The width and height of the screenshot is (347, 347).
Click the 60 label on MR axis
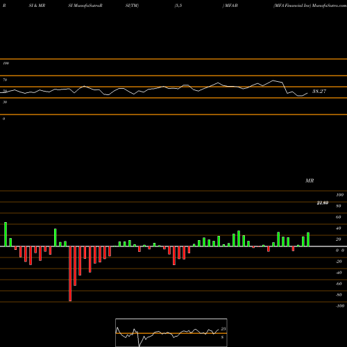tap(338, 217)
